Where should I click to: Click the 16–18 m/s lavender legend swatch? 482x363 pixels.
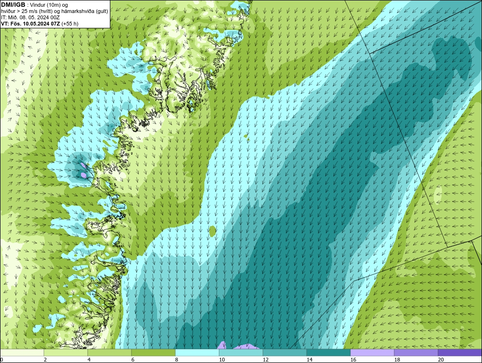click(372, 352)
